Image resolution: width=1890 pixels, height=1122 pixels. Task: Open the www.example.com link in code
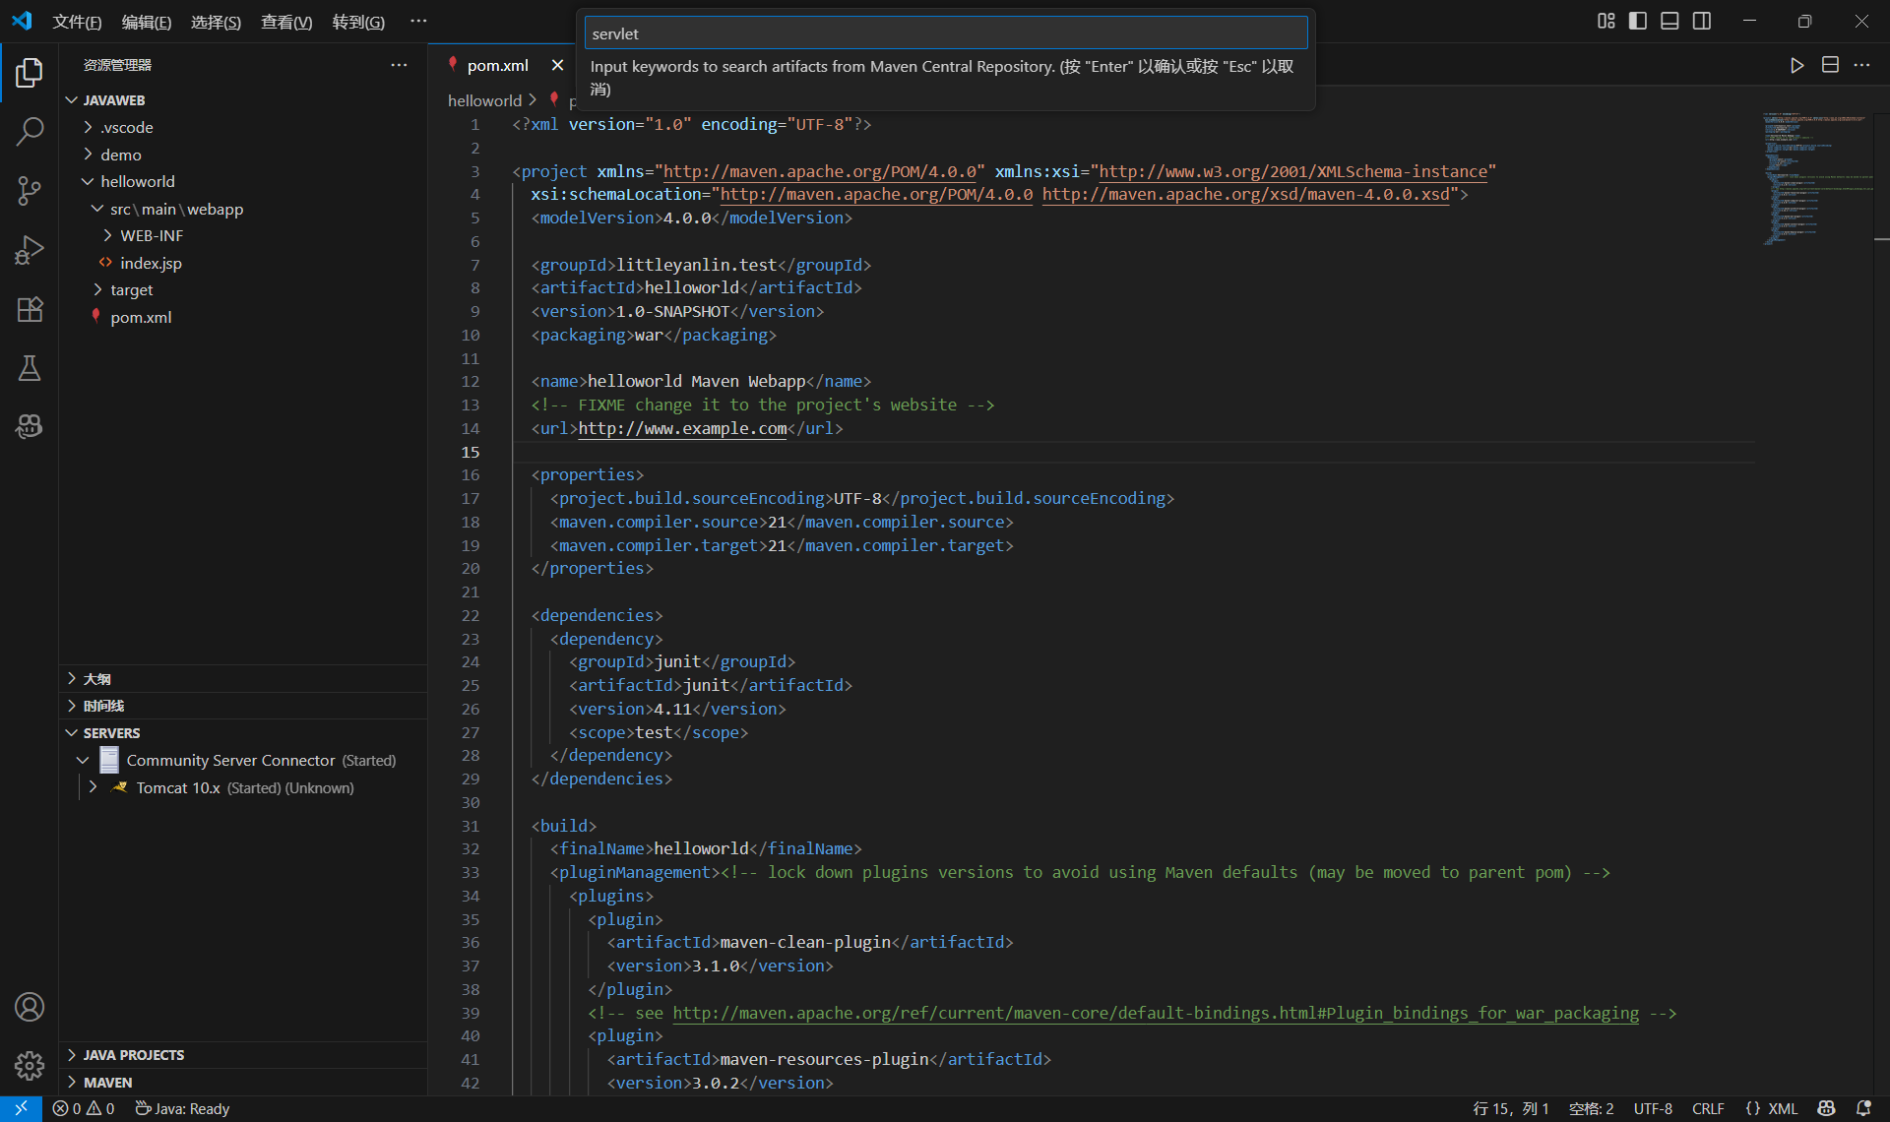682,428
